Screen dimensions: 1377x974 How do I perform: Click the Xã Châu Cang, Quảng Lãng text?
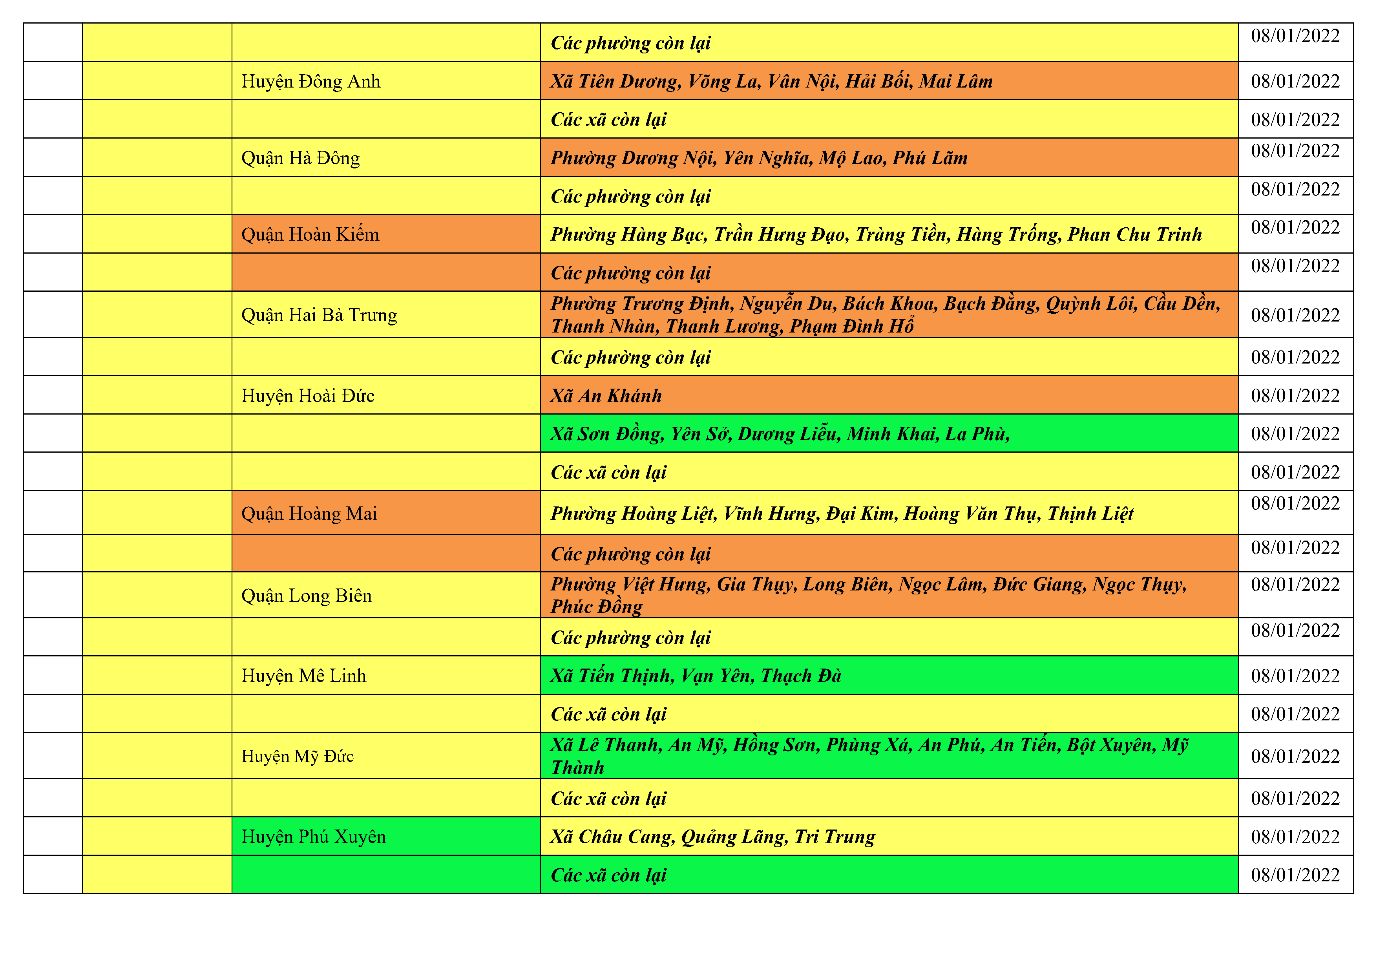[x=712, y=836]
